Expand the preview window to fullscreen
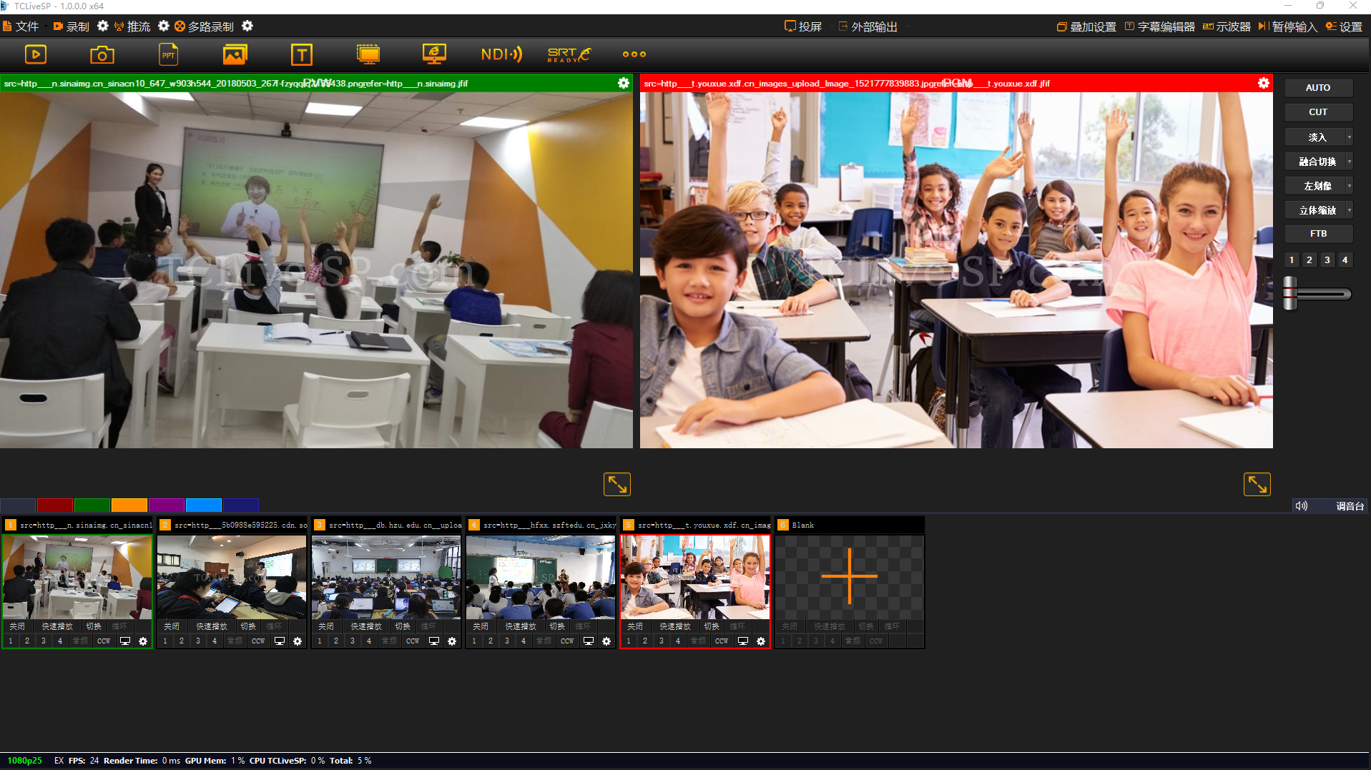 616,484
